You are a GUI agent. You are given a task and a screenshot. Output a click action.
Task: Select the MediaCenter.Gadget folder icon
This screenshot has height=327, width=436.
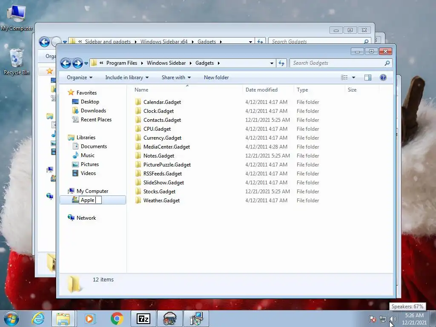pyautogui.click(x=138, y=147)
